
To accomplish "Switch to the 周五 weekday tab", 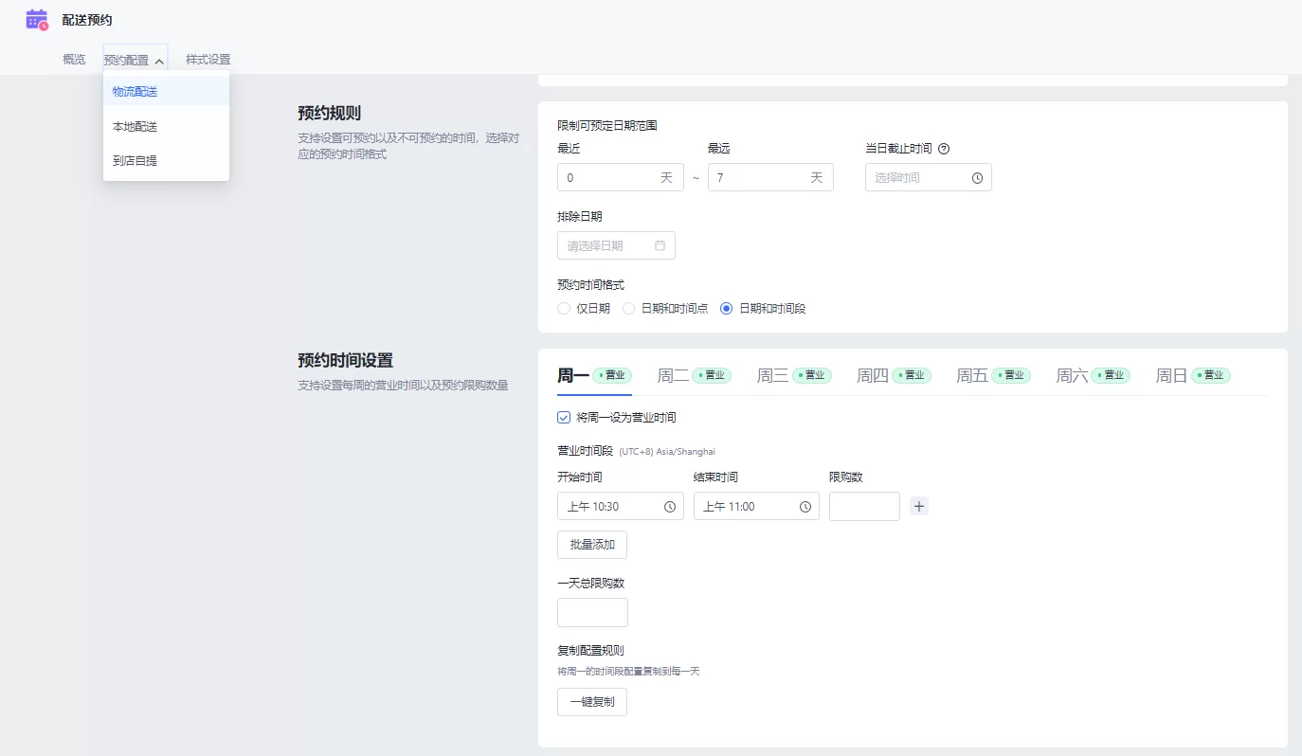I will click(973, 374).
